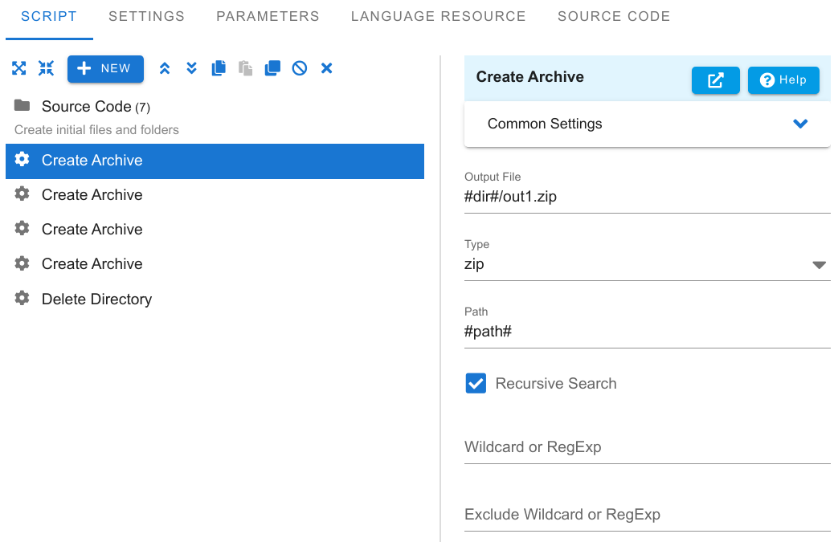Expand Common Settings section
The height and width of the screenshot is (542, 834).
[x=648, y=124]
